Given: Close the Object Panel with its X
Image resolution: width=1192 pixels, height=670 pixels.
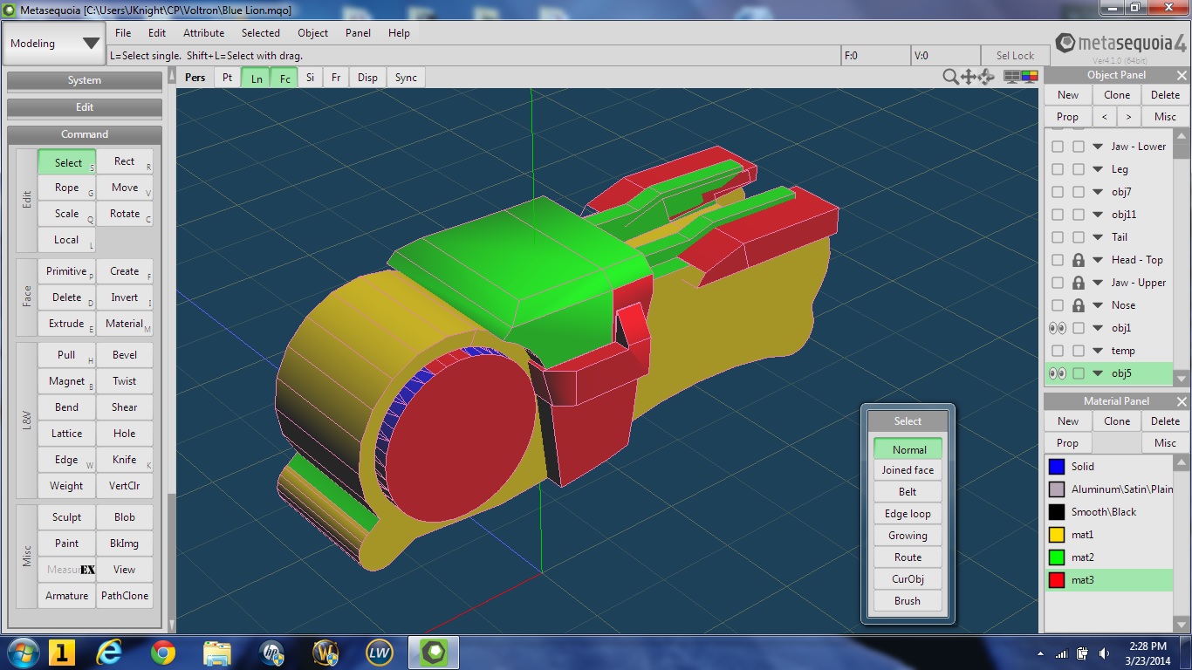Looking at the screenshot, I should (1182, 75).
